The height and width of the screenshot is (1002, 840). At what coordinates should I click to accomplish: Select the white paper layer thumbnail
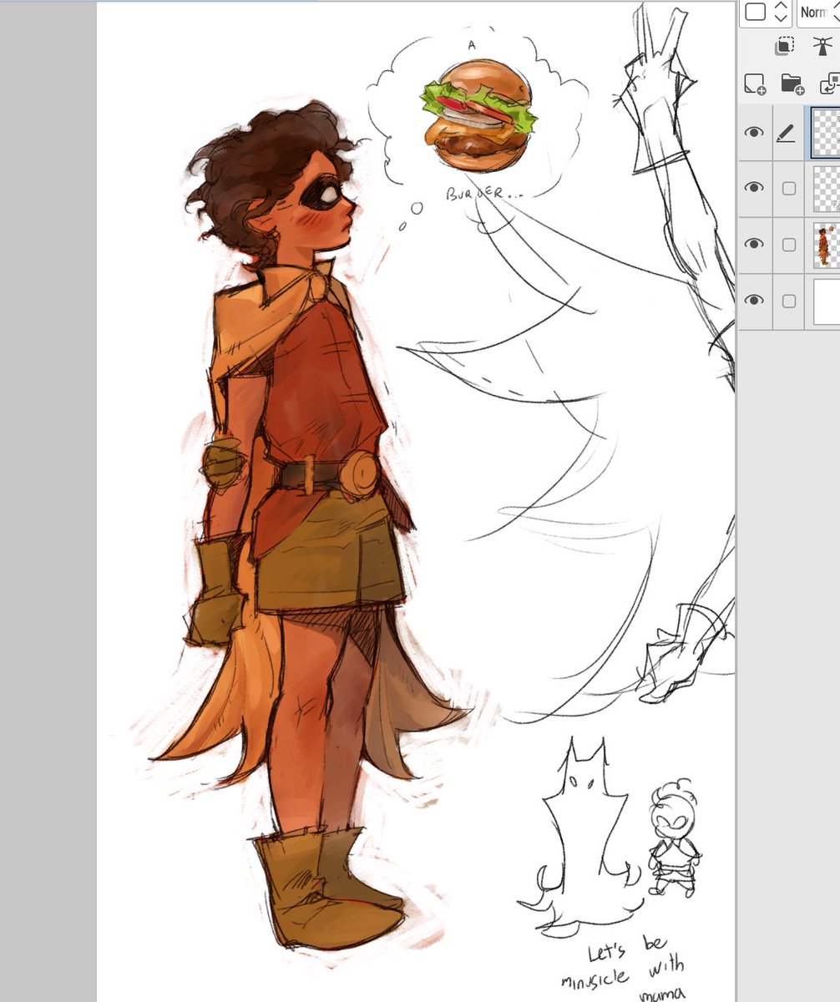(826, 301)
